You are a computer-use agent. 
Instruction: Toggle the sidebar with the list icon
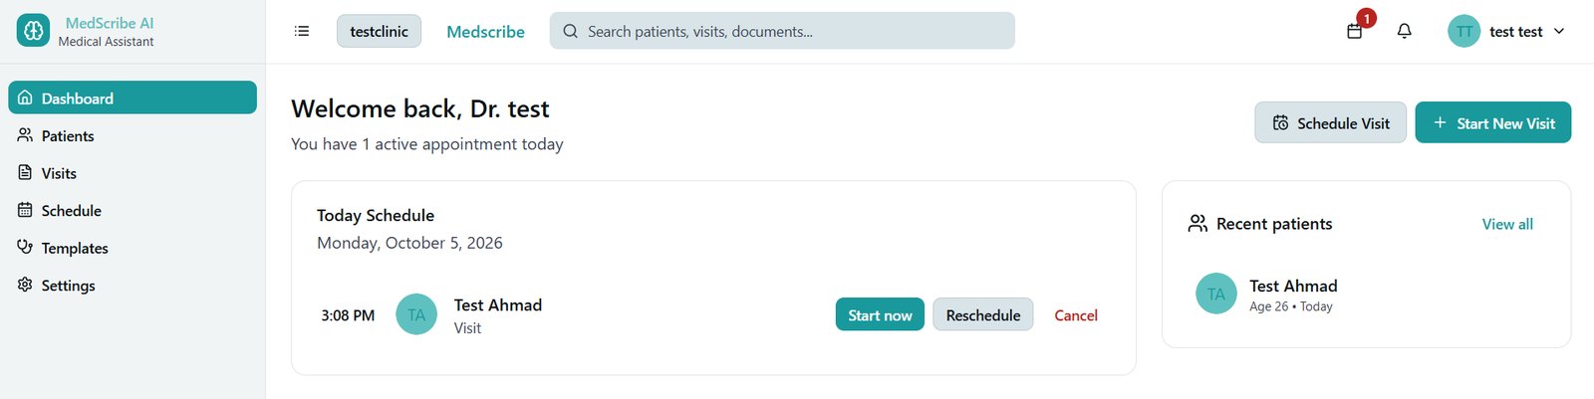[x=302, y=31]
